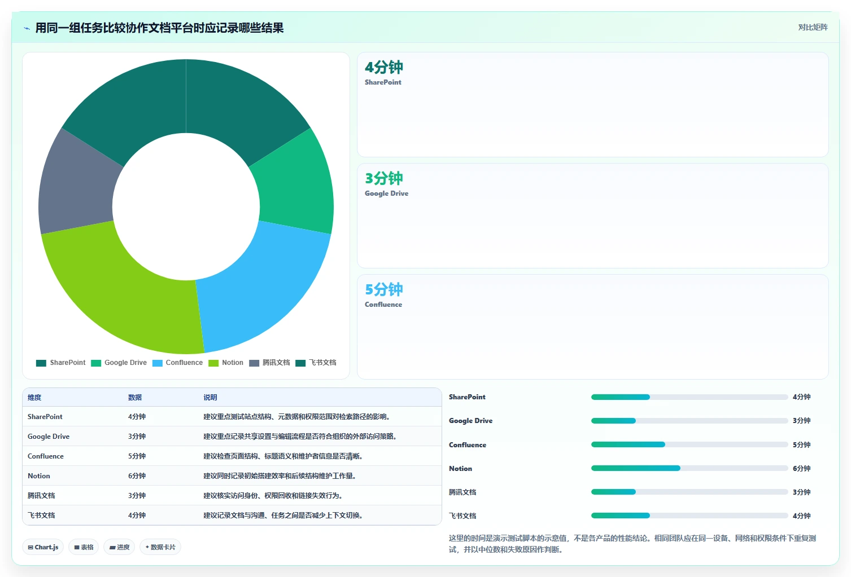Click the Google Drive progress bar
This screenshot has width=851, height=577.
tap(689, 421)
